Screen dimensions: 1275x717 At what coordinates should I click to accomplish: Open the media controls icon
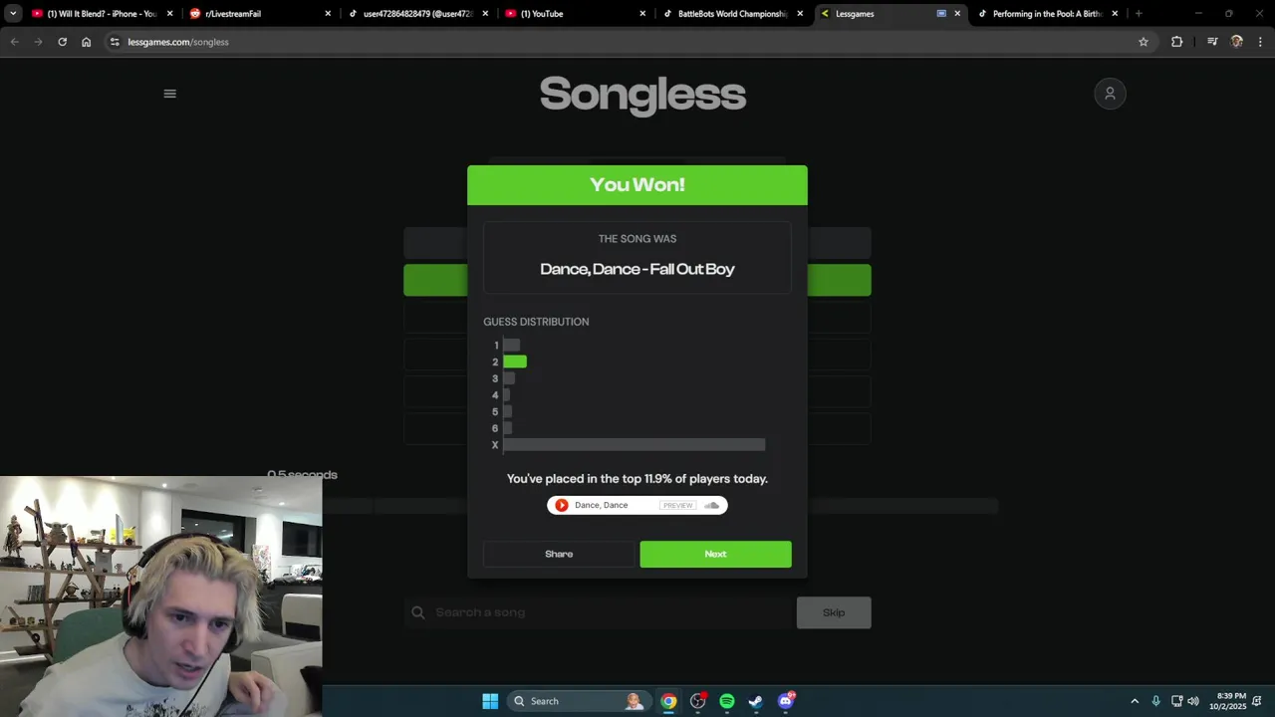click(x=1212, y=42)
